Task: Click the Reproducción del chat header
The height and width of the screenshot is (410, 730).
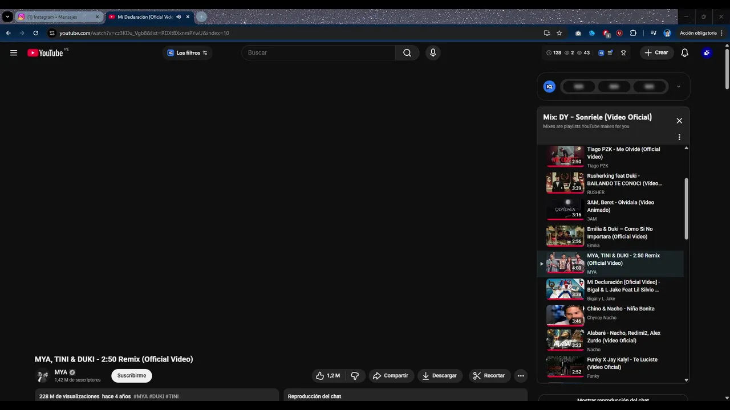Action: pos(314,396)
